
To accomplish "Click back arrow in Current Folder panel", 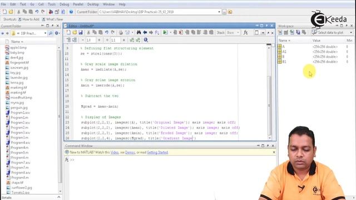I will [2, 33].
